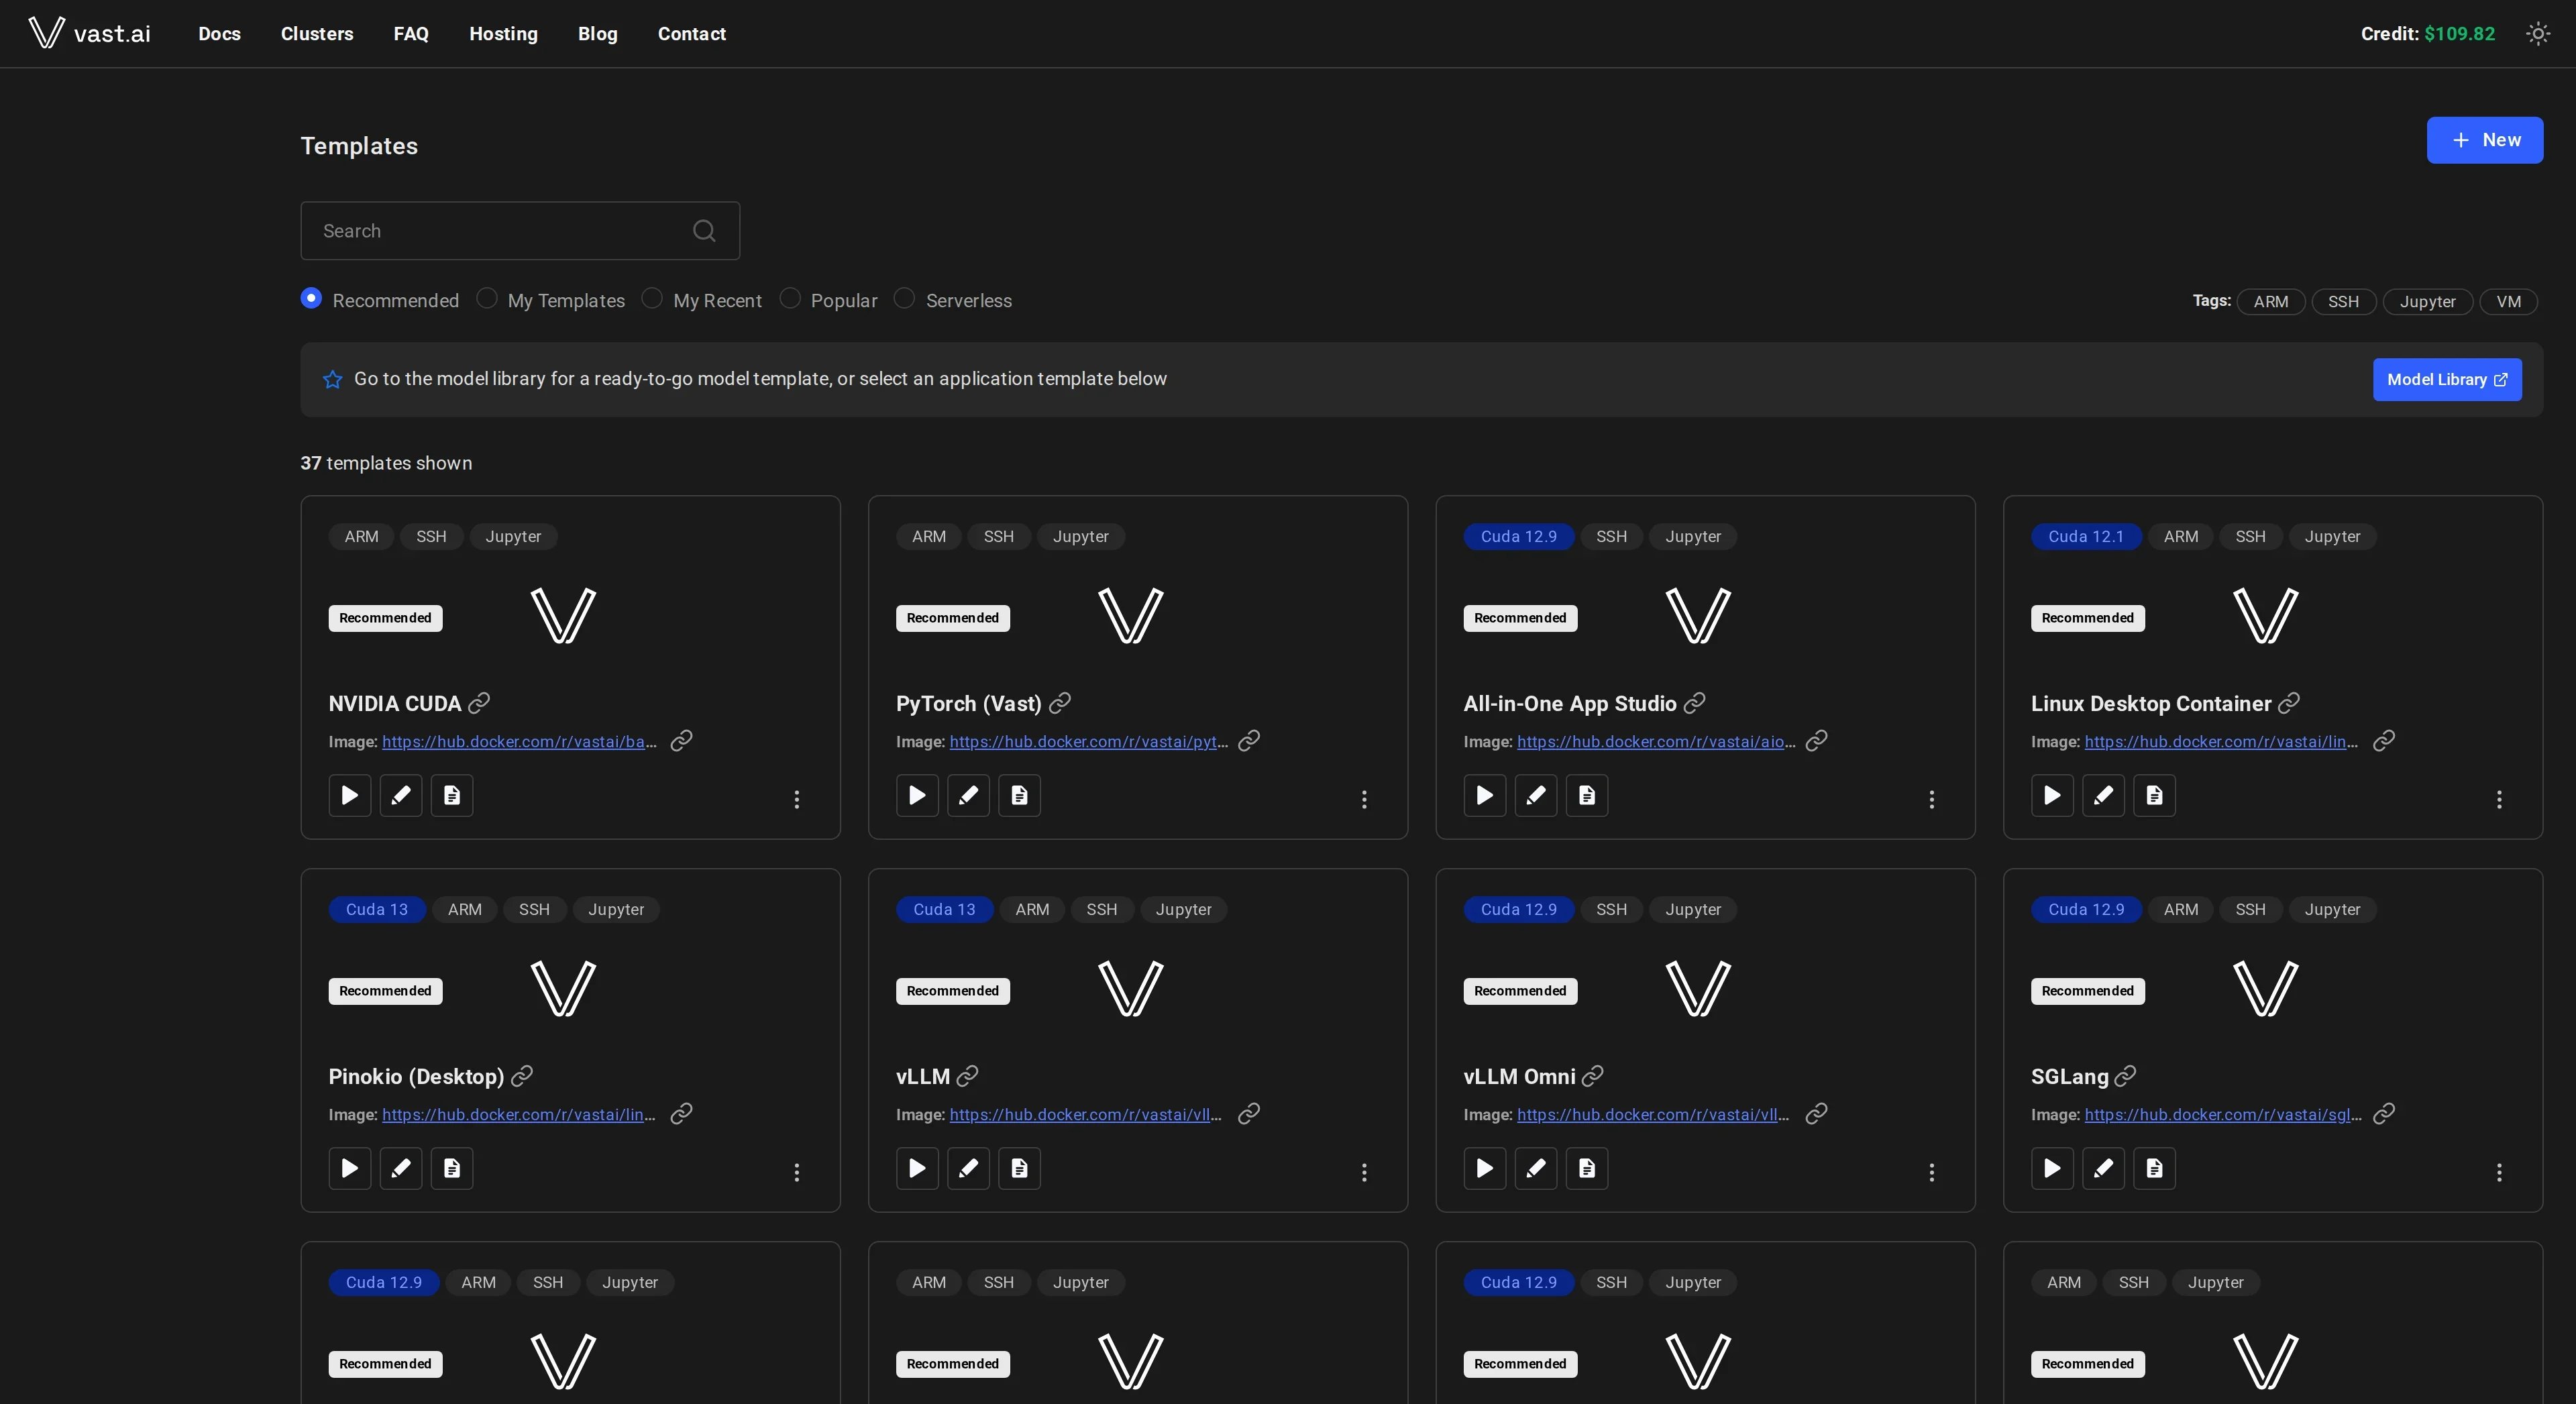Image resolution: width=2576 pixels, height=1404 pixels.
Task: Open the readme document icon for NVIDIA CUDA
Action: click(452, 796)
